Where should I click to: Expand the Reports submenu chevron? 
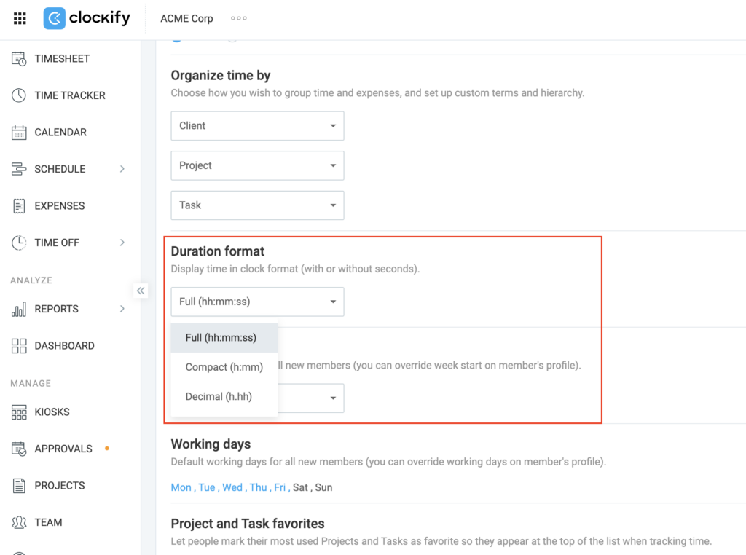click(122, 309)
